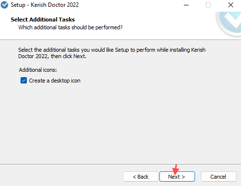241x186 pixels.
Task: Uncheck Create a desktop icon checkbox
Action: click(x=23, y=81)
